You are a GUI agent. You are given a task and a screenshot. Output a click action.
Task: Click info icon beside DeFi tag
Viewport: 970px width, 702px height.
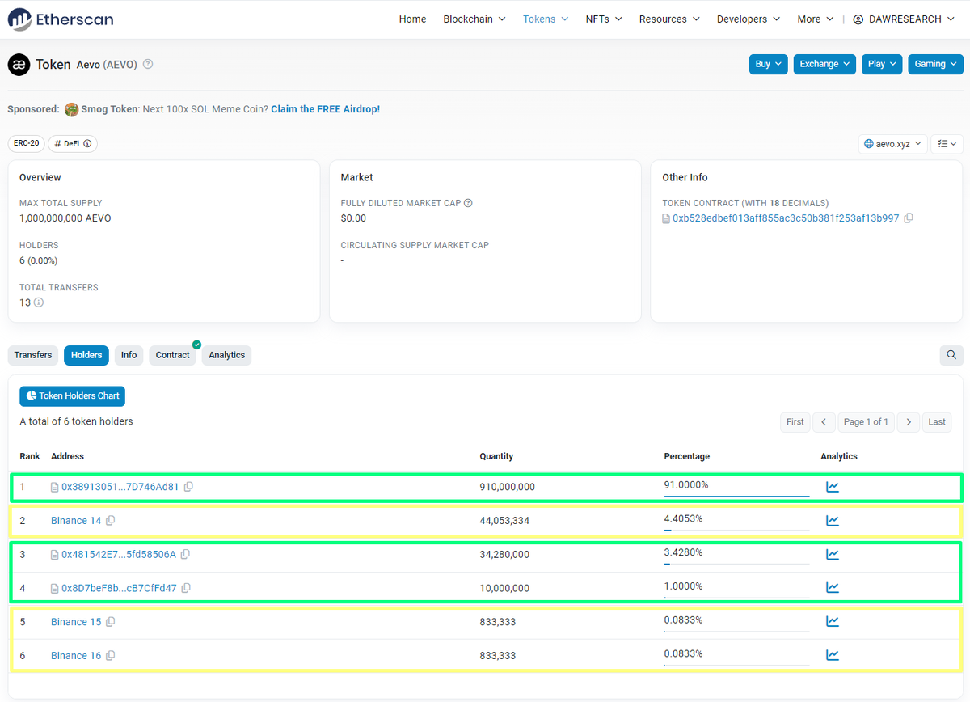tap(87, 143)
